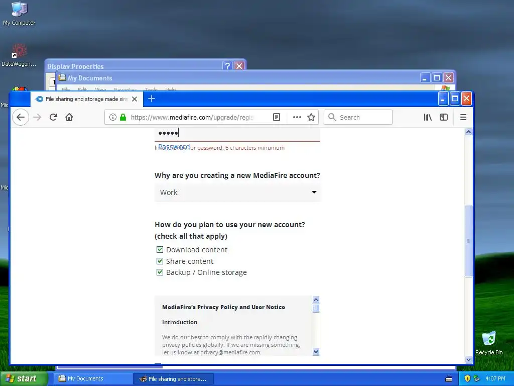Close the File sharing and storage tab
This screenshot has width=514, height=386.
(x=135, y=99)
